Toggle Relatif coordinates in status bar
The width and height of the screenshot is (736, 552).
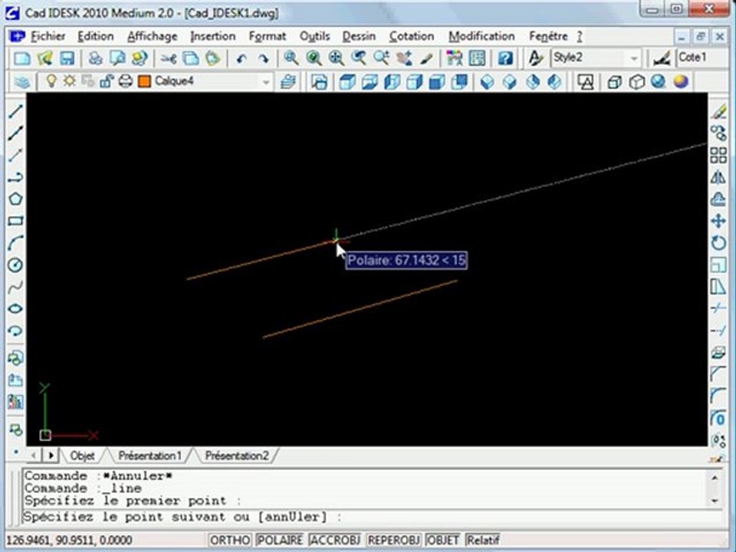483,540
